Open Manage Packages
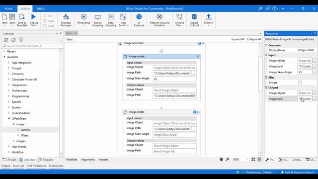Viewport: 318px width, 179px height. 66,20
